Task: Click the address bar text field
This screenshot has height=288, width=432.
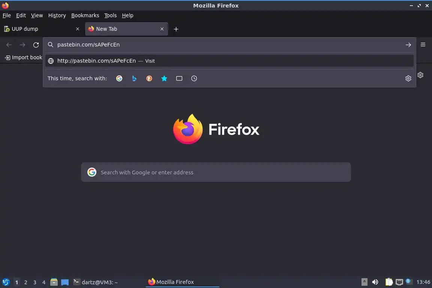Action: click(x=229, y=45)
